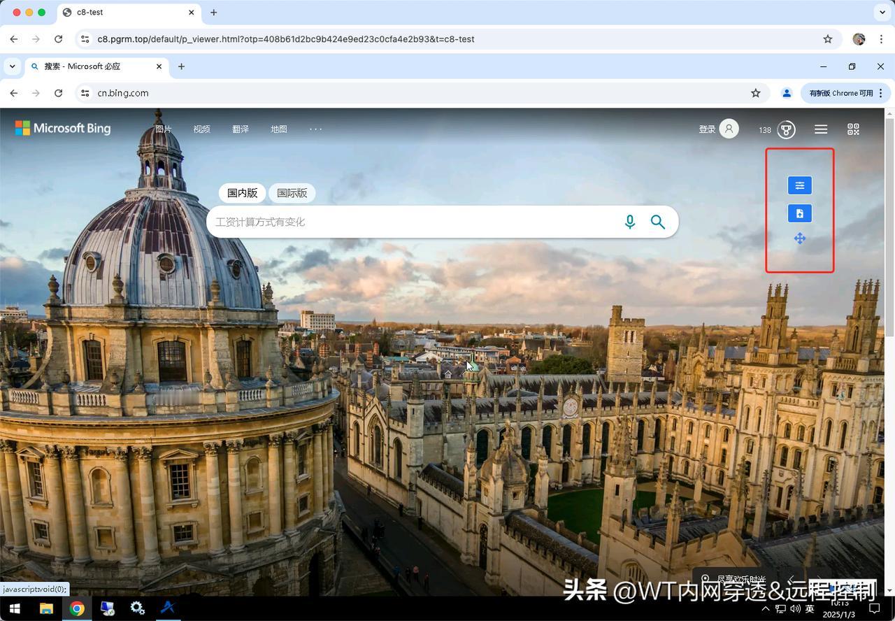Restore down the inner Chrome window
895x621 pixels.
(x=852, y=66)
